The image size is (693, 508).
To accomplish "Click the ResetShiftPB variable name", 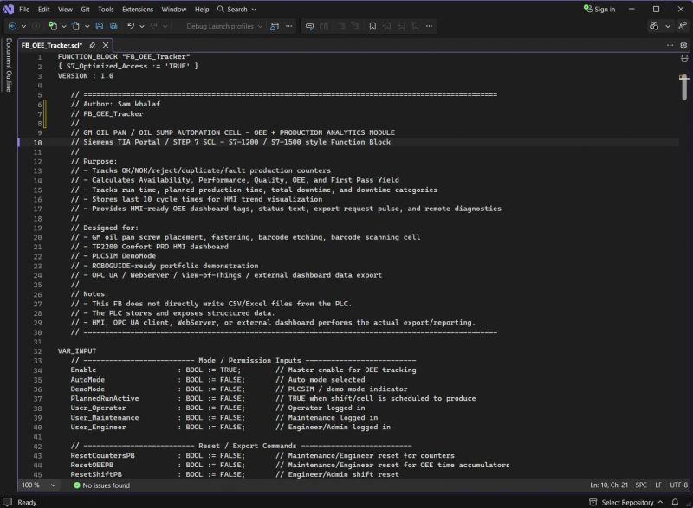I will pyautogui.click(x=96, y=474).
